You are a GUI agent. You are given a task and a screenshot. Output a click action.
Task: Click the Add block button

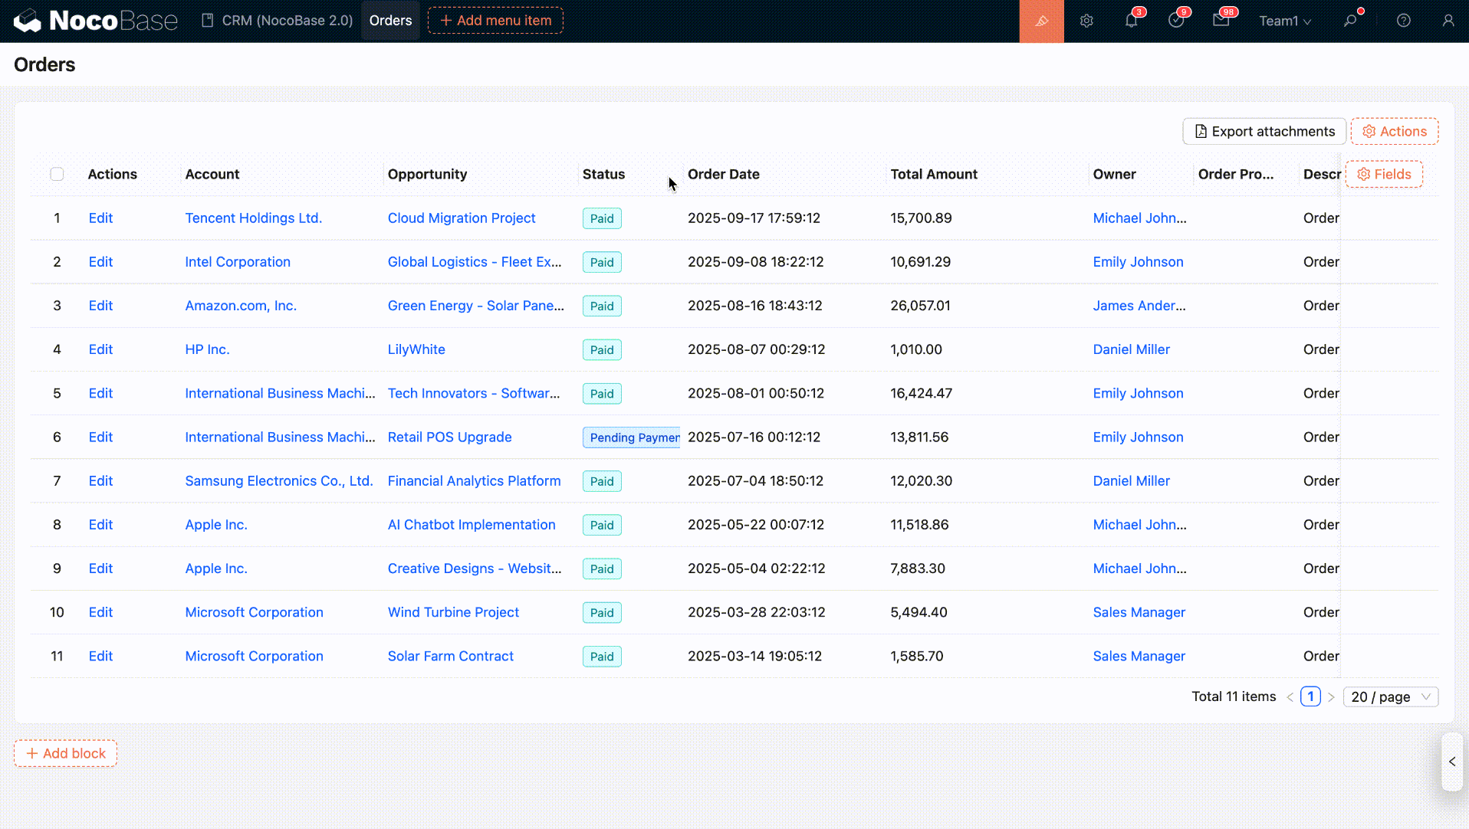66,753
